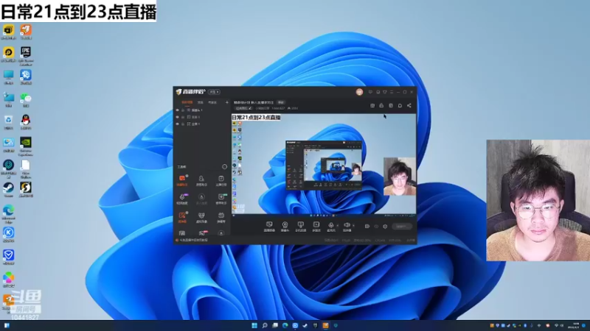Click the status message at the window's bottom left

(x=192, y=240)
